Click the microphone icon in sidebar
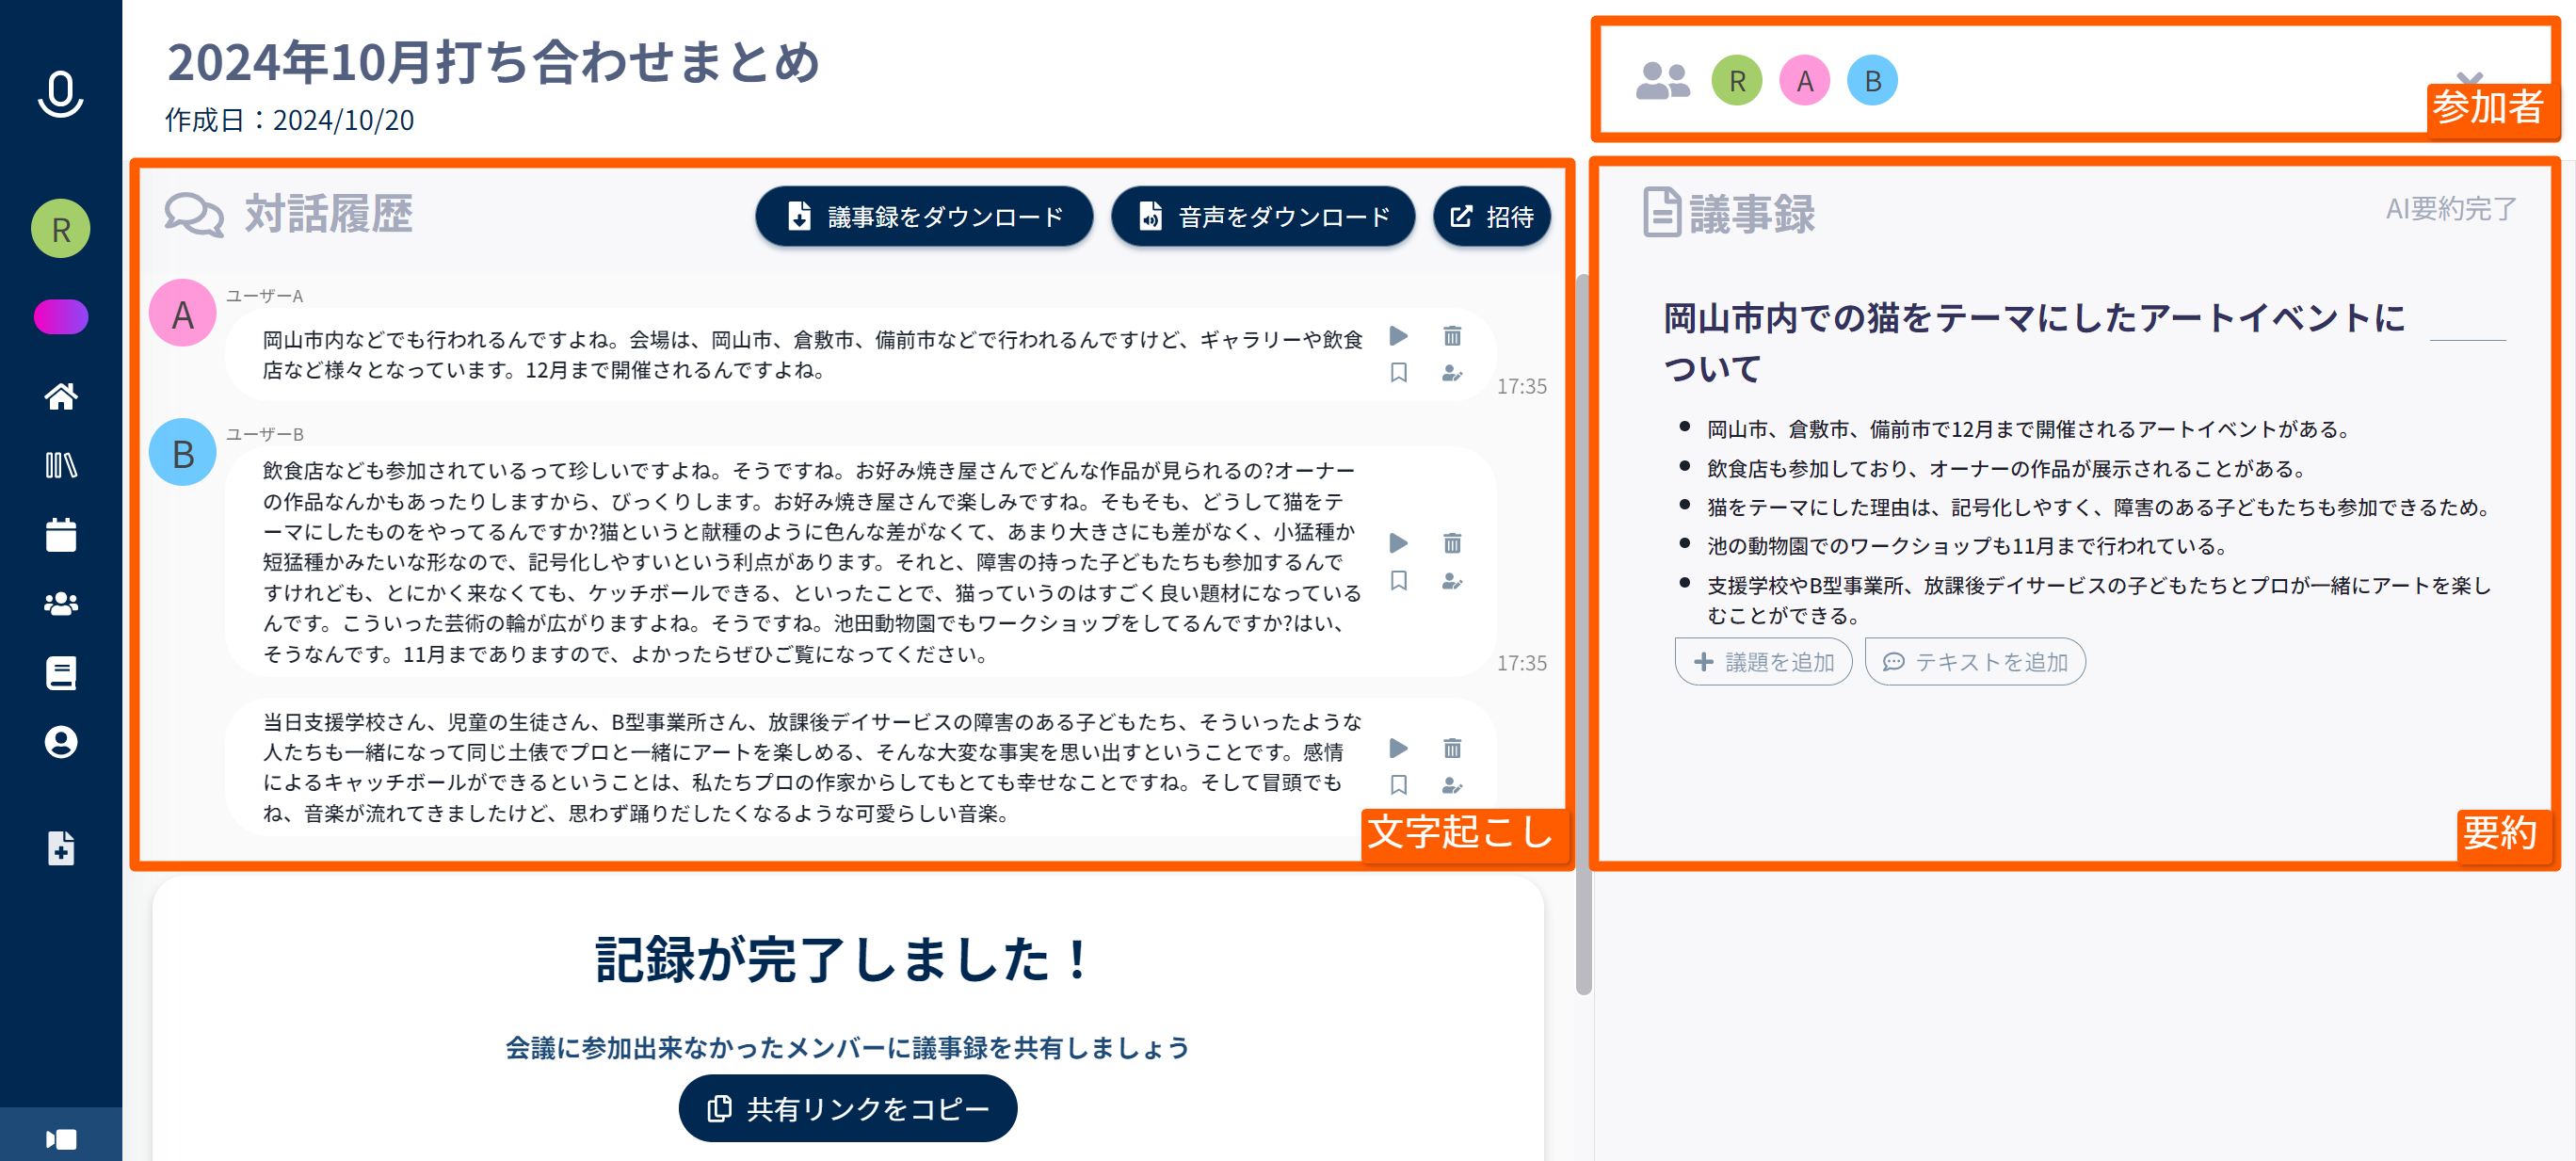Image resolution: width=2576 pixels, height=1161 pixels. (60, 95)
